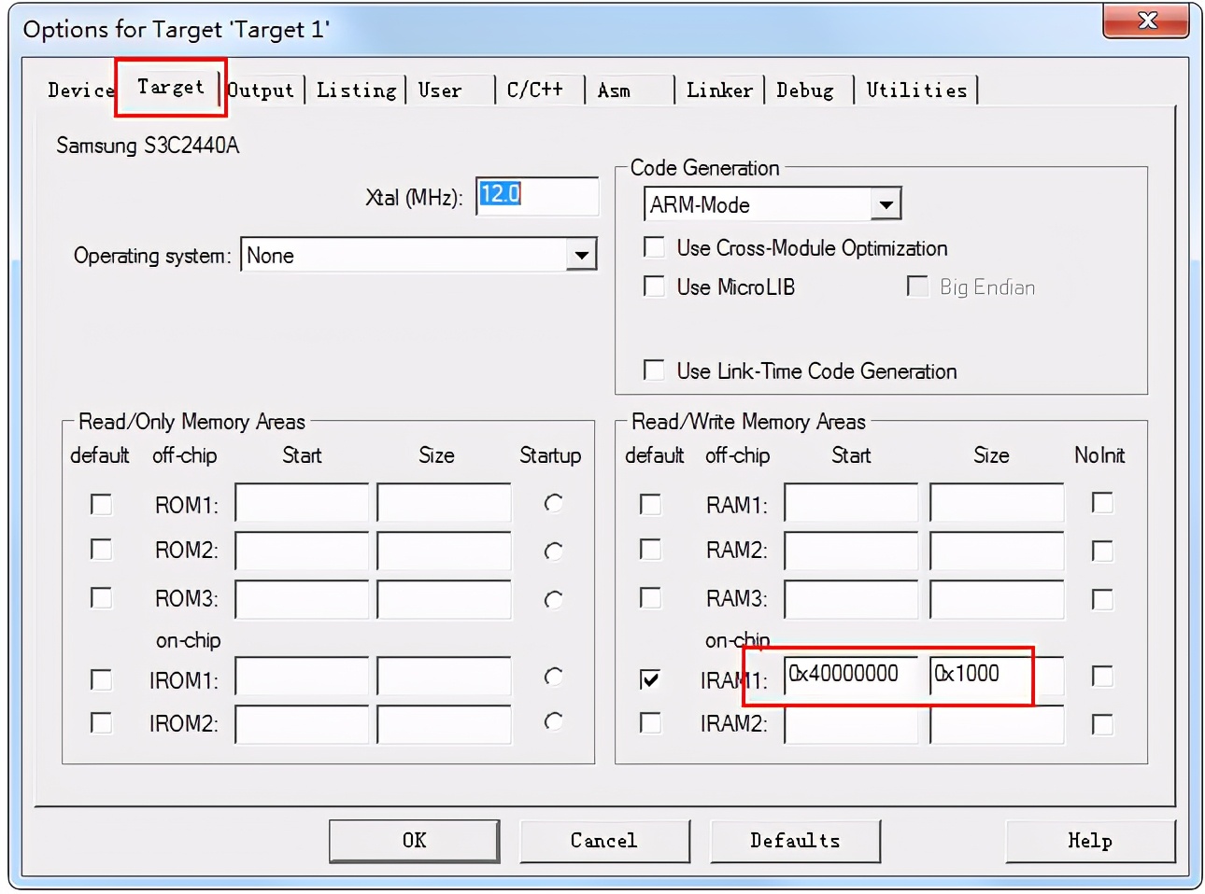This screenshot has width=1205, height=894.
Task: Click the RAM1 Start field
Action: pyautogui.click(x=851, y=503)
